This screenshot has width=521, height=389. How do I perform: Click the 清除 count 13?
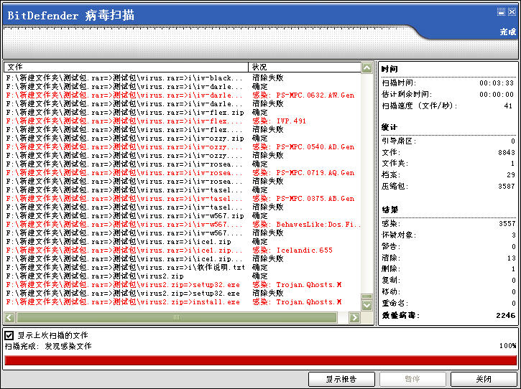(512, 258)
